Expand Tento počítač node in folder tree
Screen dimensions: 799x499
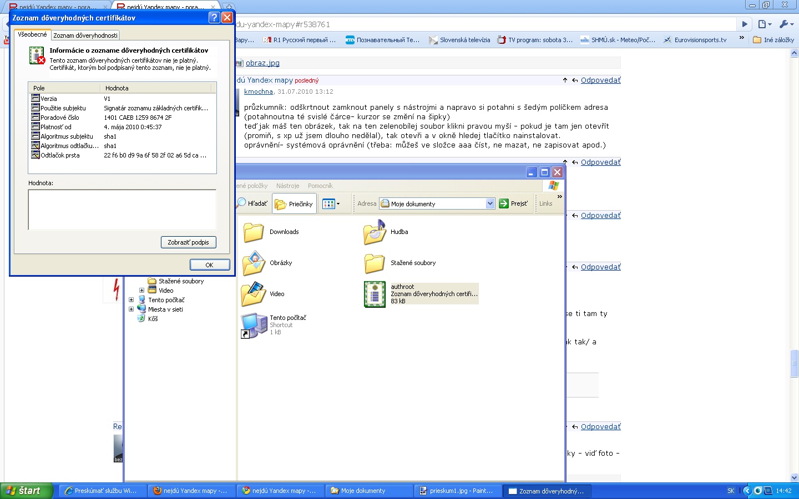(x=132, y=300)
